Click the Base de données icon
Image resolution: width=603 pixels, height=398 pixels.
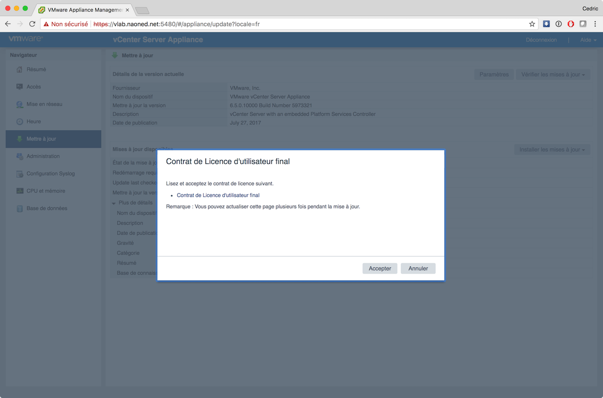[x=19, y=208]
